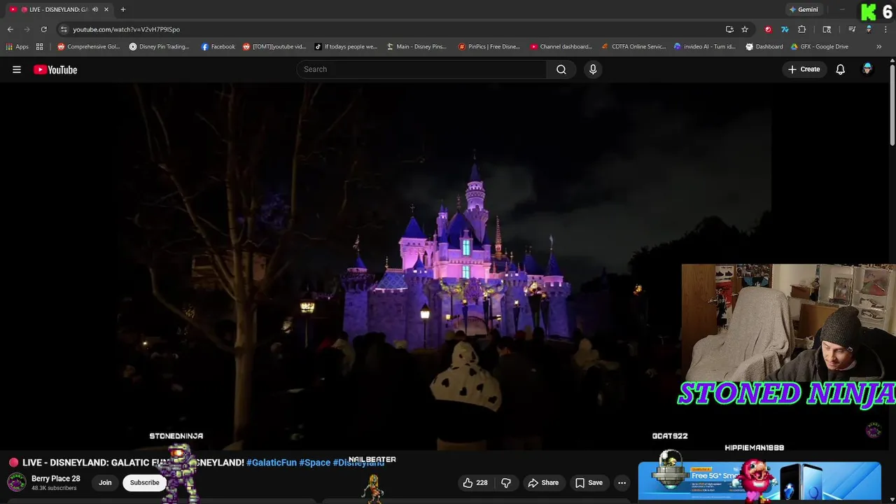
Task: Click the YouTube search magnifier button
Action: (x=561, y=69)
